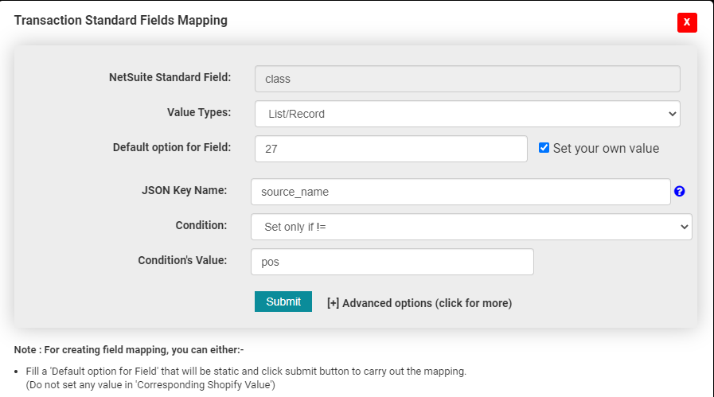Click the 'NetSuite Standard Field:' label
The height and width of the screenshot is (397, 714).
pyautogui.click(x=170, y=77)
